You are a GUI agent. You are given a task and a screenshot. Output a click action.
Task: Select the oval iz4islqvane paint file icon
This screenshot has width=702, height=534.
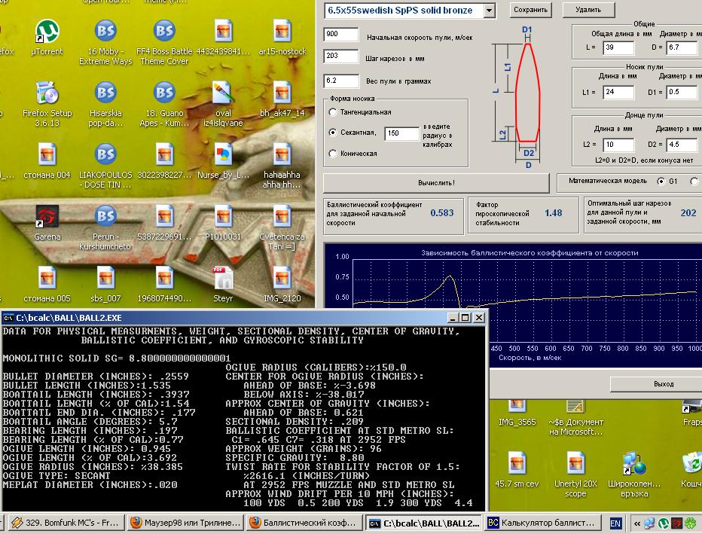coord(223,94)
